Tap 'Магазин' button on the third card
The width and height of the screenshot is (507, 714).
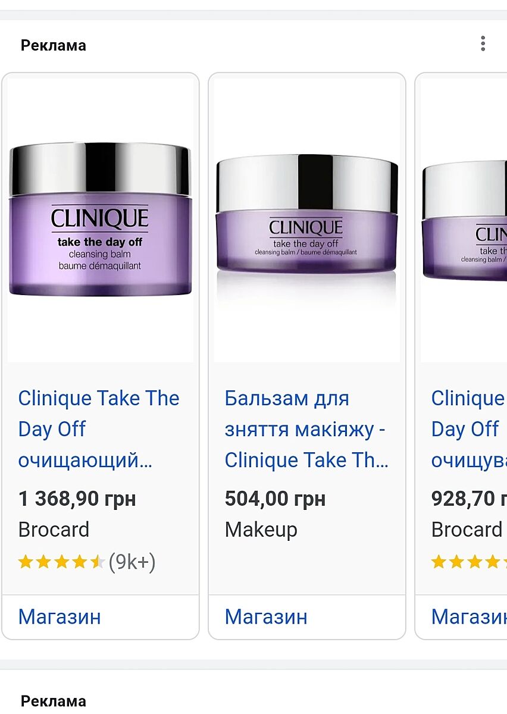(469, 616)
